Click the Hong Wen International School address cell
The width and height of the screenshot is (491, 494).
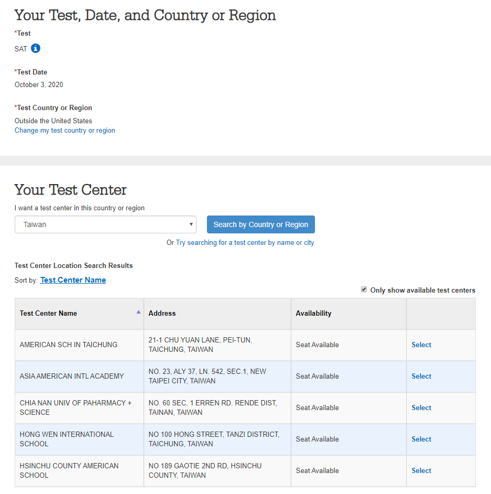tap(217, 439)
